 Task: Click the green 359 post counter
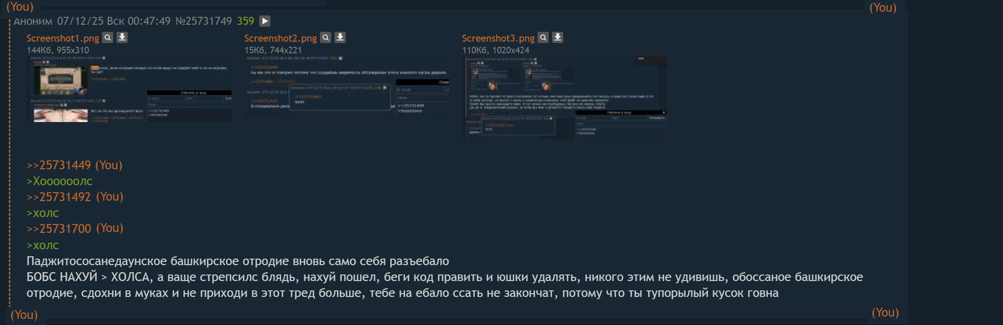[246, 21]
